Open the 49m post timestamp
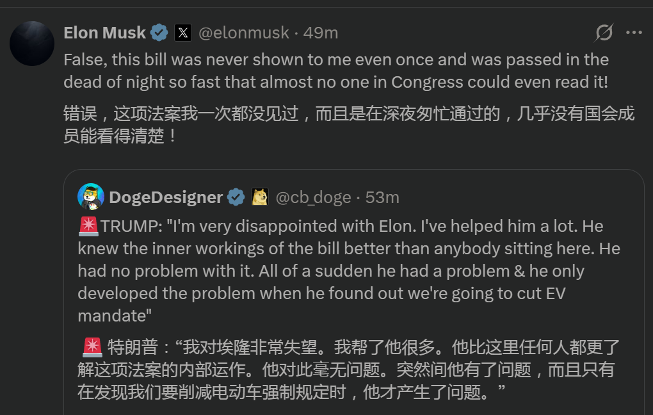The image size is (653, 415). [x=321, y=33]
